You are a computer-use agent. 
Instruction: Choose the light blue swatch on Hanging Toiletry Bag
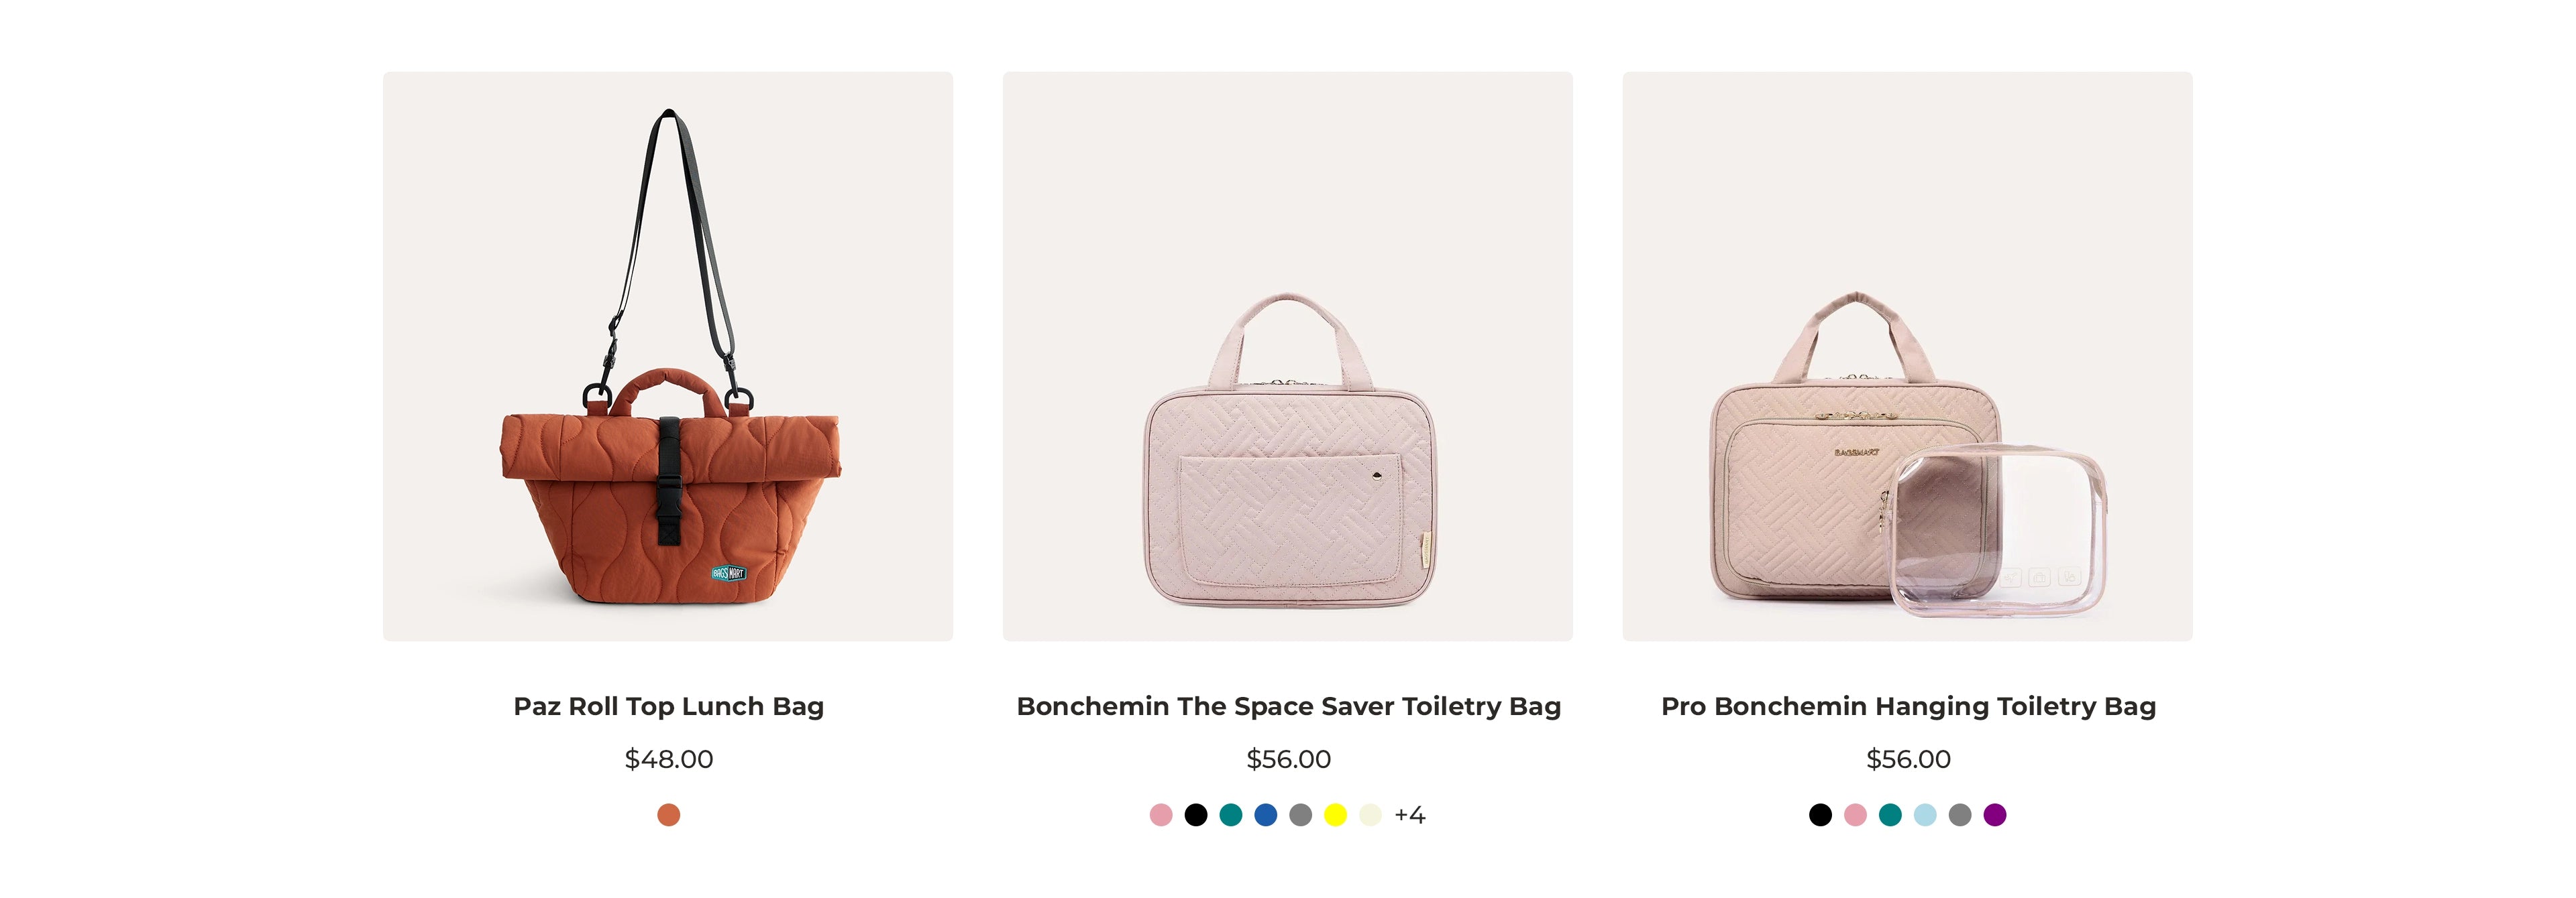(1925, 815)
